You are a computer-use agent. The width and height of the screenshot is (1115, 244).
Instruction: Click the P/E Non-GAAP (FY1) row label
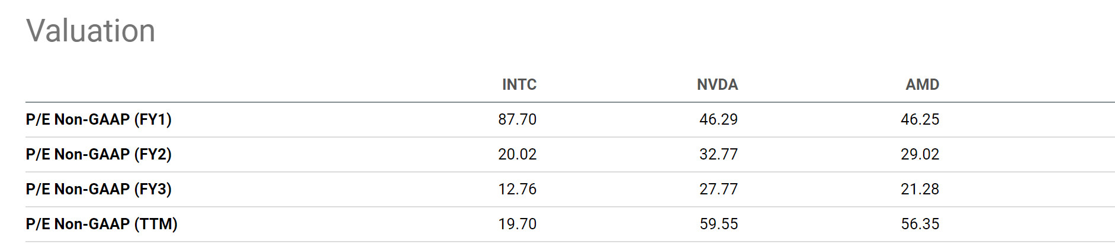pyautogui.click(x=98, y=119)
